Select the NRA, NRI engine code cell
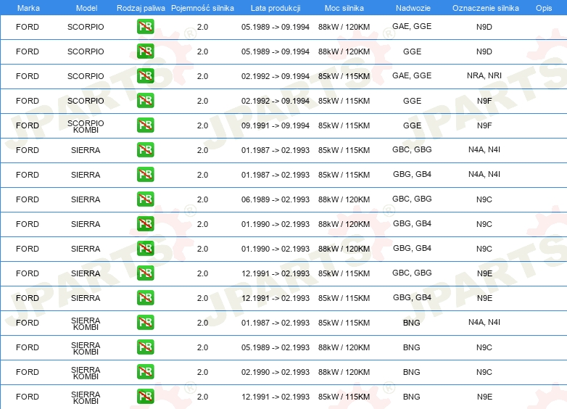This screenshot has height=409, width=567. (x=484, y=76)
